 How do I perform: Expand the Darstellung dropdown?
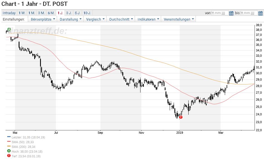[x=71, y=19]
